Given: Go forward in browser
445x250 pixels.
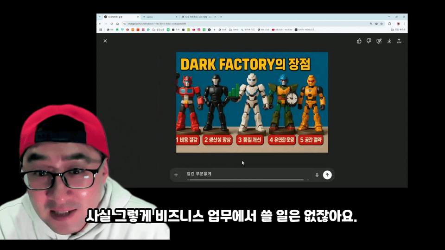Looking at the screenshot, I should [x=106, y=24].
